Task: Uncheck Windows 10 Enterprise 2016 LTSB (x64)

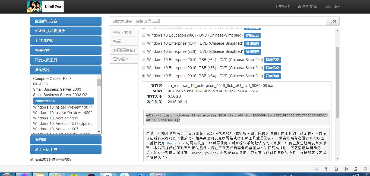Action: (143, 76)
